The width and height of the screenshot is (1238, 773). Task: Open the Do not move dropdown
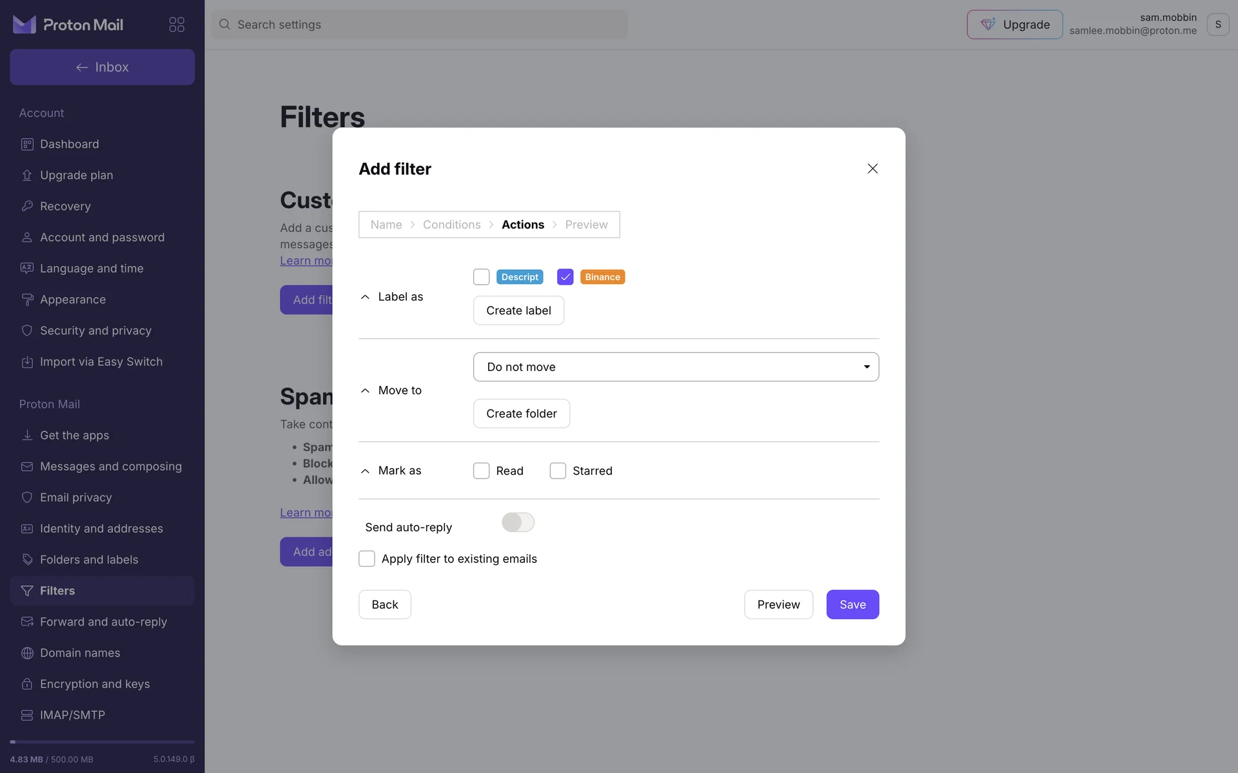tap(676, 367)
